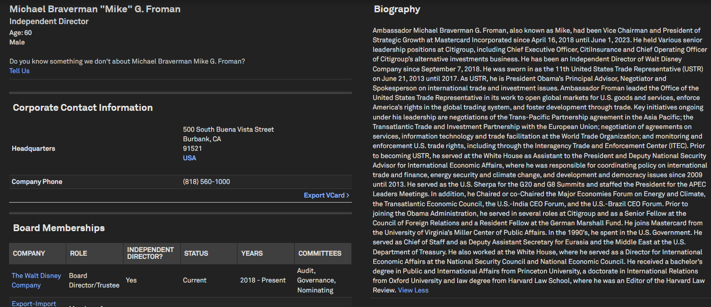The height and width of the screenshot is (307, 711).
Task: Click the ROLE column header
Action: click(79, 253)
